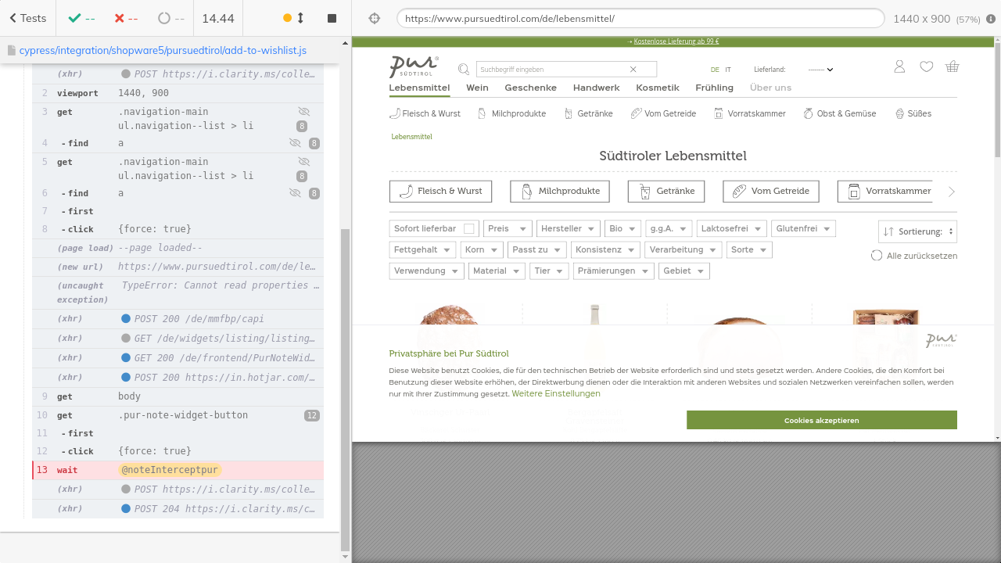The width and height of the screenshot is (1001, 563).
Task: Click Alle zurücksetzen reset filter option
Action: (x=914, y=256)
